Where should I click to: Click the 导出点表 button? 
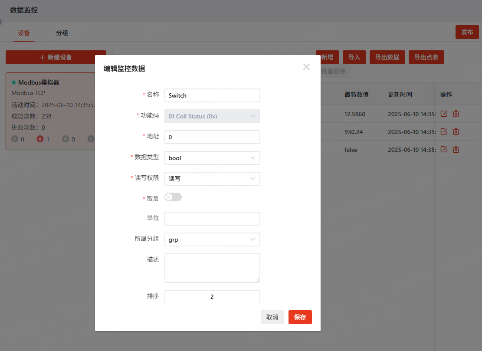tap(426, 57)
